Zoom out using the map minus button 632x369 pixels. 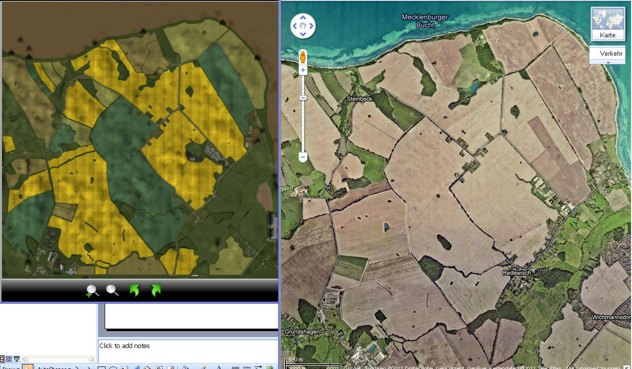303,158
